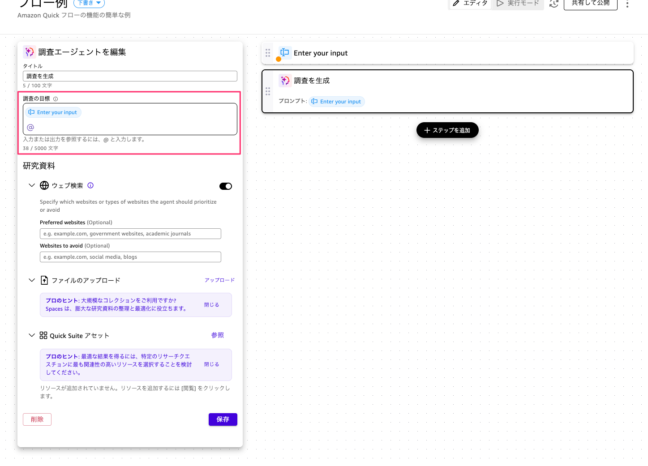Click the input icon on Enter your input card
This screenshot has width=648, height=466.
click(285, 52)
